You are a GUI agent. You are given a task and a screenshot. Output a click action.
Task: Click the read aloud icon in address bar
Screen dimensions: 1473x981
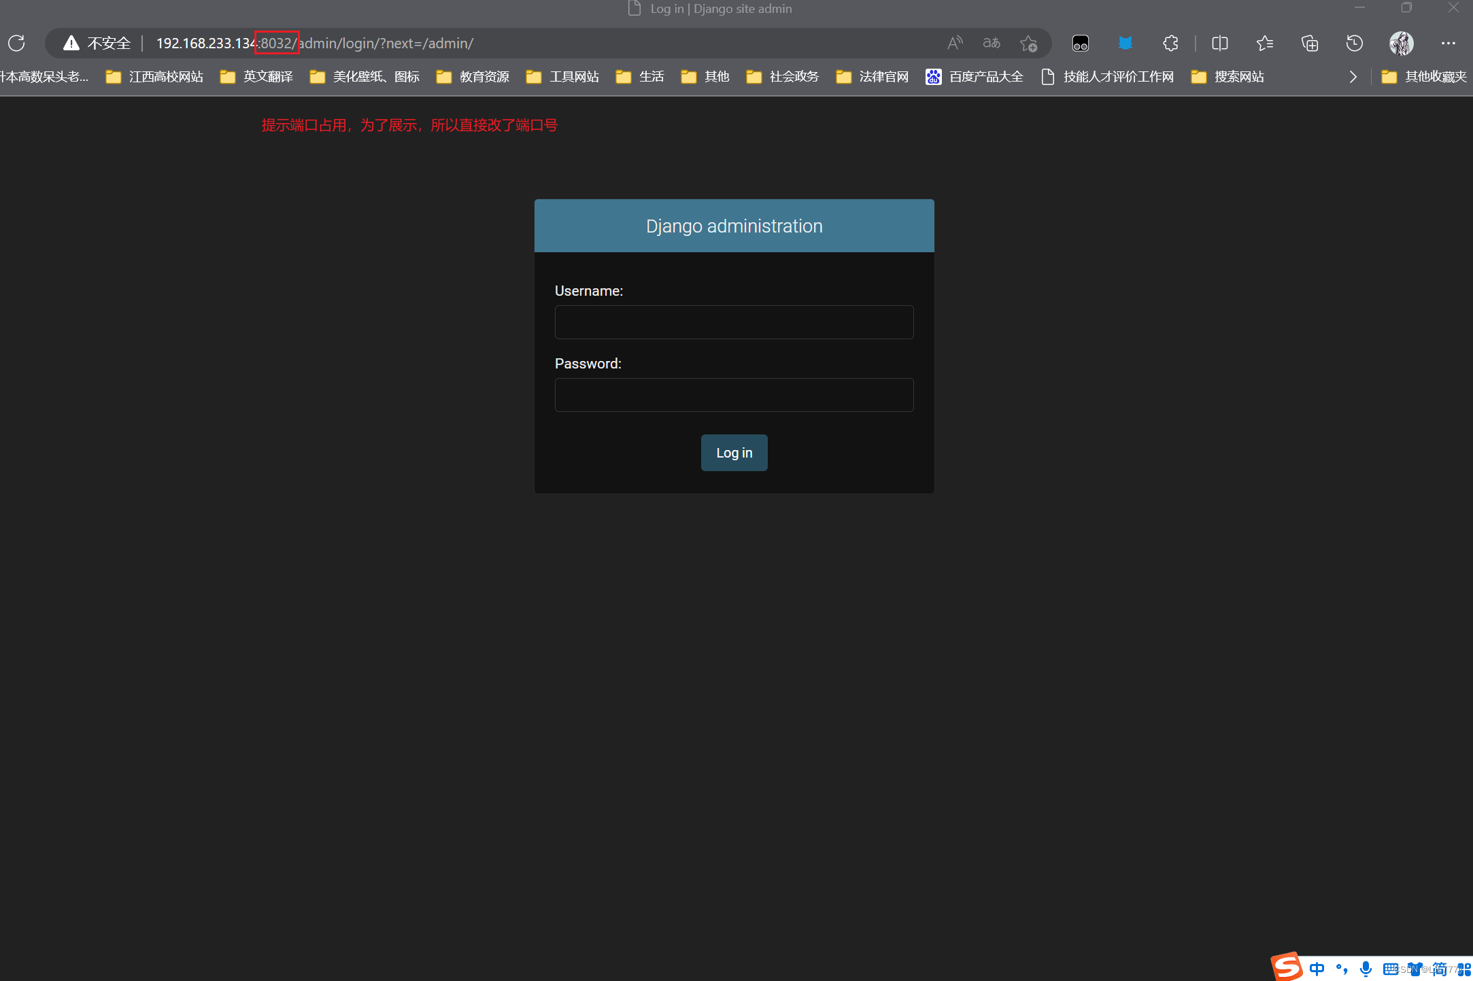955,44
